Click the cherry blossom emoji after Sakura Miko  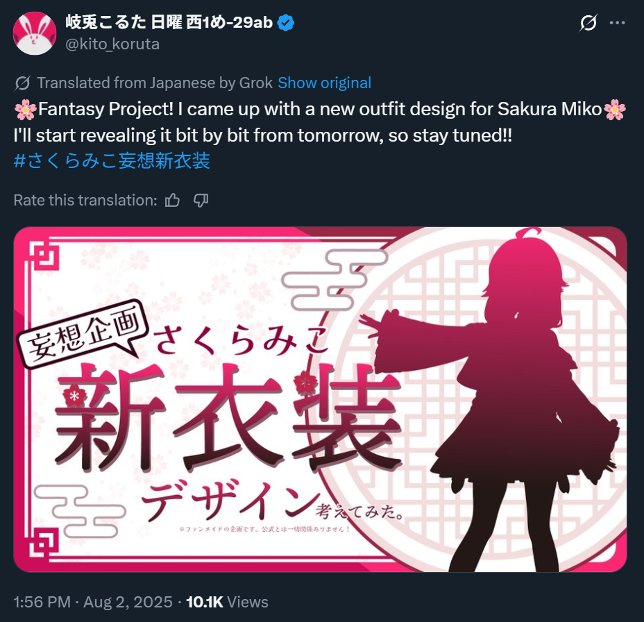(615, 110)
